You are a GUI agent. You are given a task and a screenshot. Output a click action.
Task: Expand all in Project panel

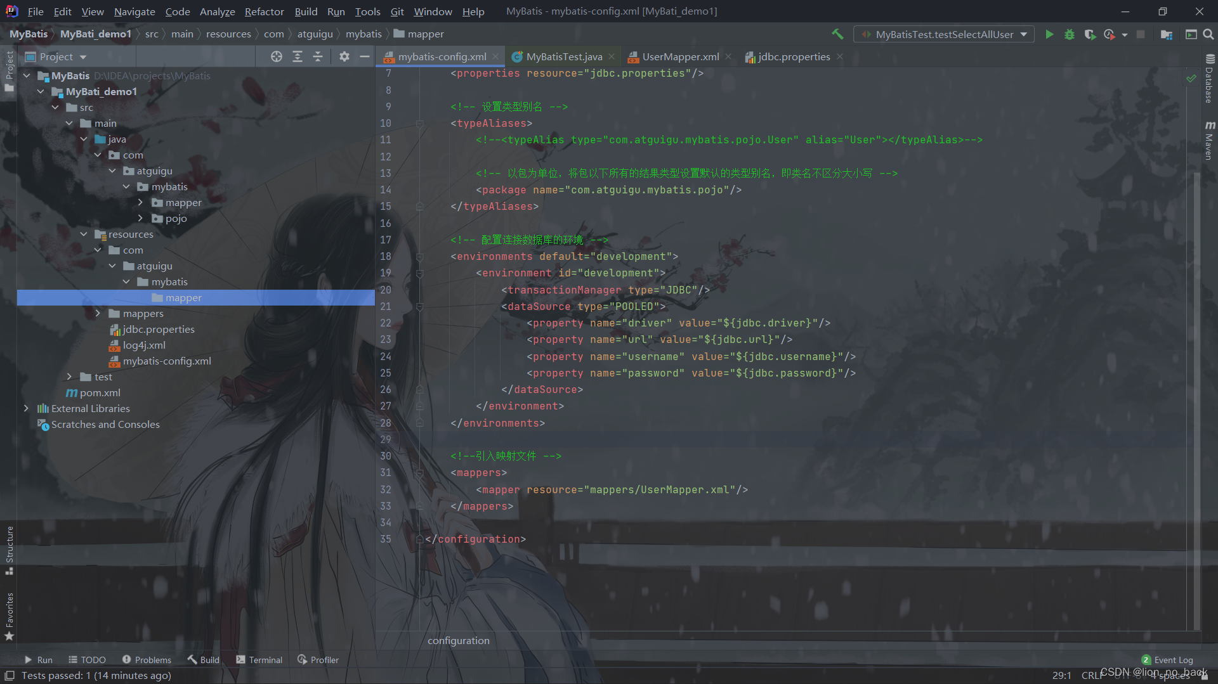pos(297,56)
